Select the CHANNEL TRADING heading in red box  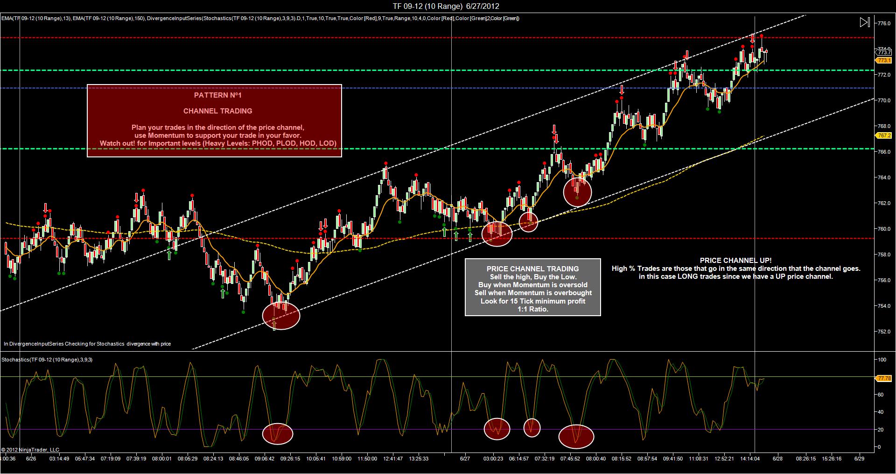click(218, 111)
